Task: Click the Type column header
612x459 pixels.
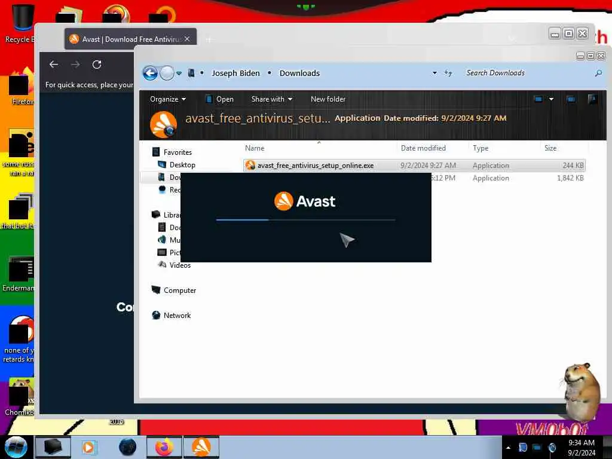Action: pyautogui.click(x=481, y=148)
